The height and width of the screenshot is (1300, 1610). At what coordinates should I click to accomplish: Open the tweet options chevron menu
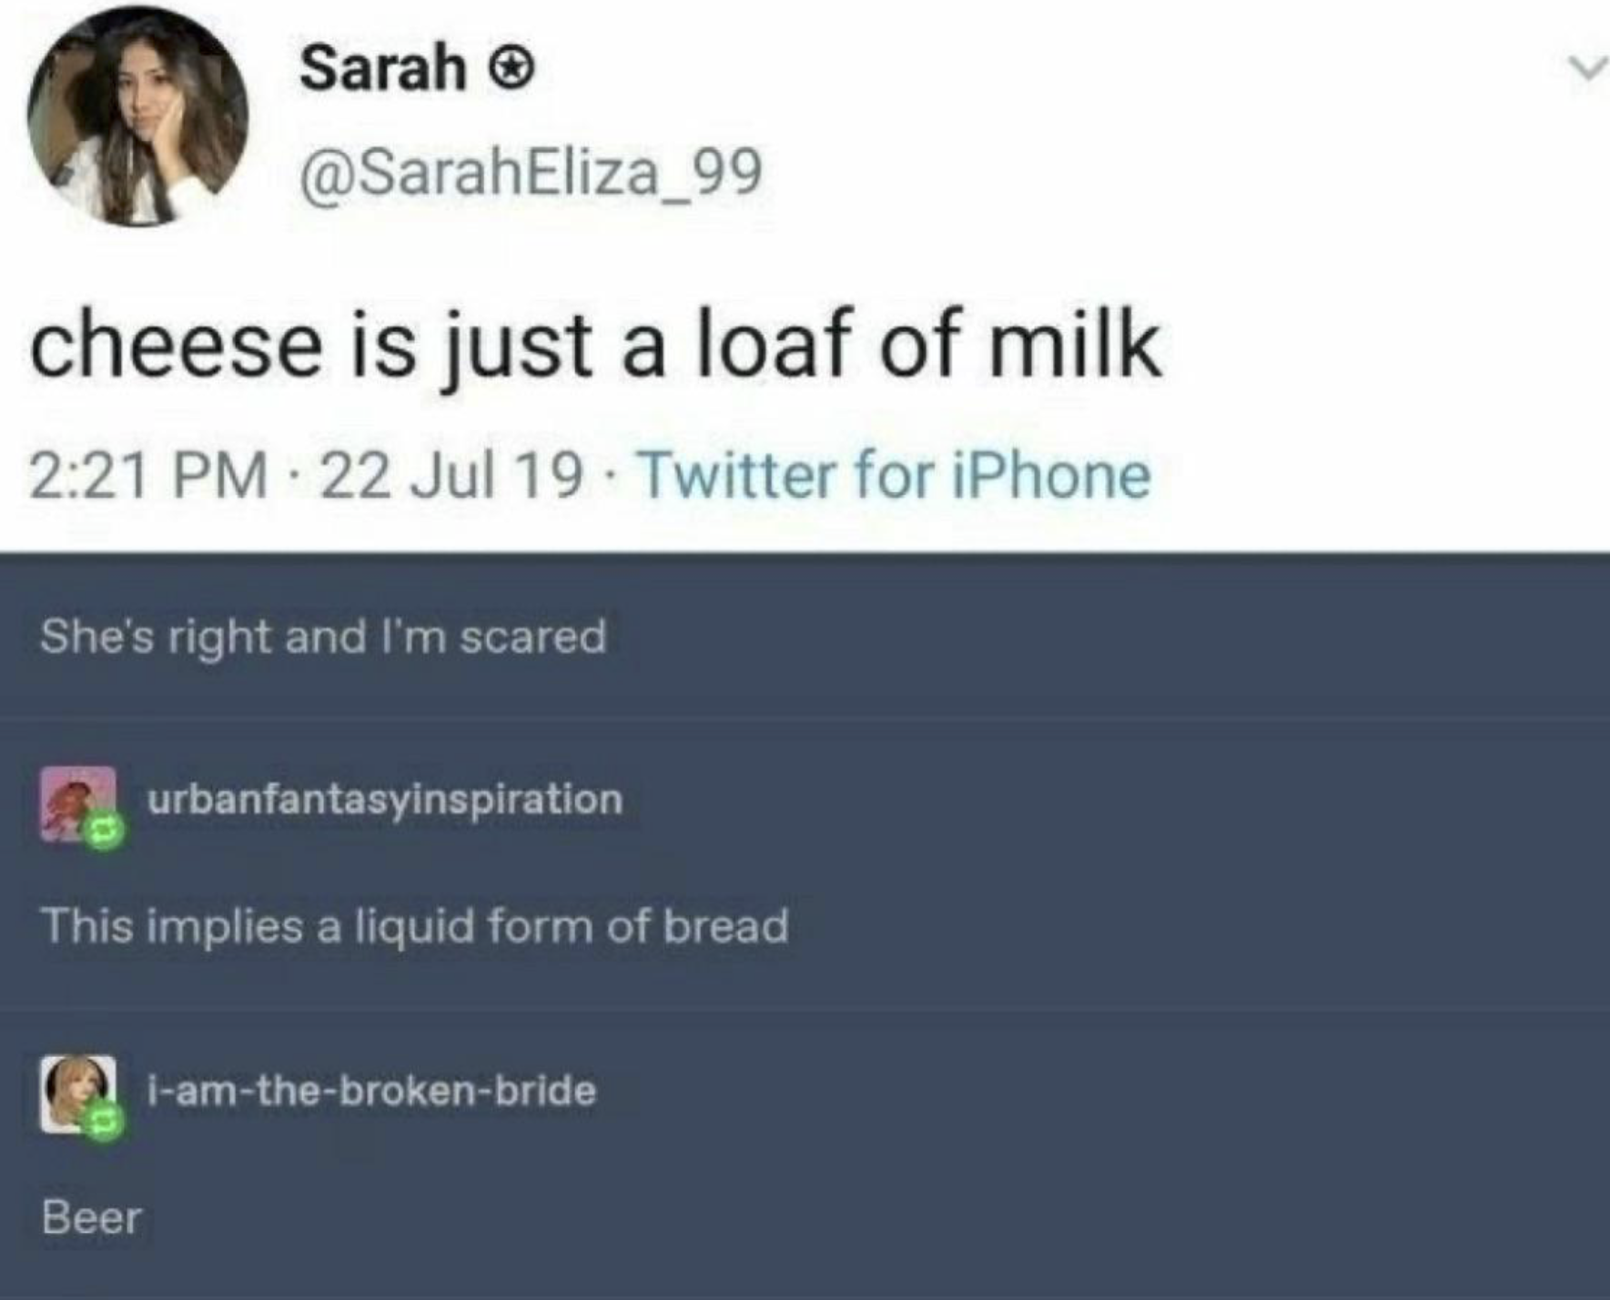tap(1586, 70)
